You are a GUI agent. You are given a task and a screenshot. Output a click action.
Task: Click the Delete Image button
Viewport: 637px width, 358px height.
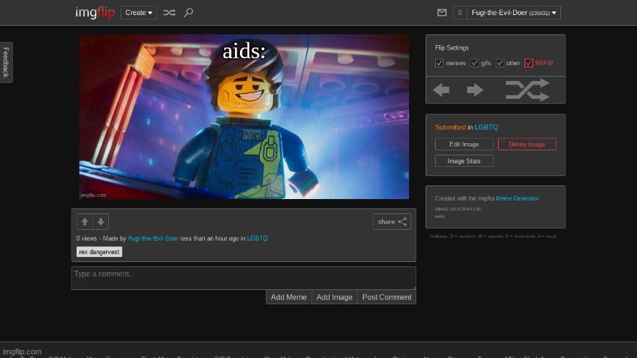pyautogui.click(x=527, y=144)
